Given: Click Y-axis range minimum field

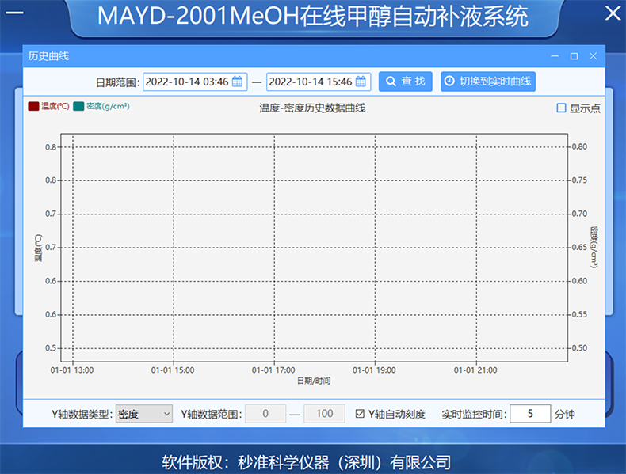Looking at the screenshot, I should coord(265,414).
